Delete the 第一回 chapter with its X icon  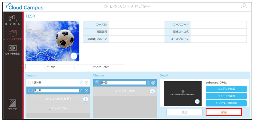(x=153, y=83)
